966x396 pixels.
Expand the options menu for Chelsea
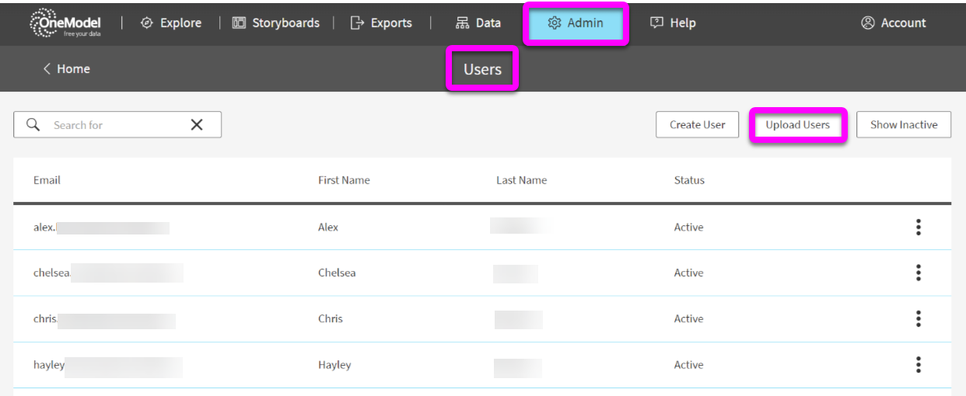tap(919, 273)
